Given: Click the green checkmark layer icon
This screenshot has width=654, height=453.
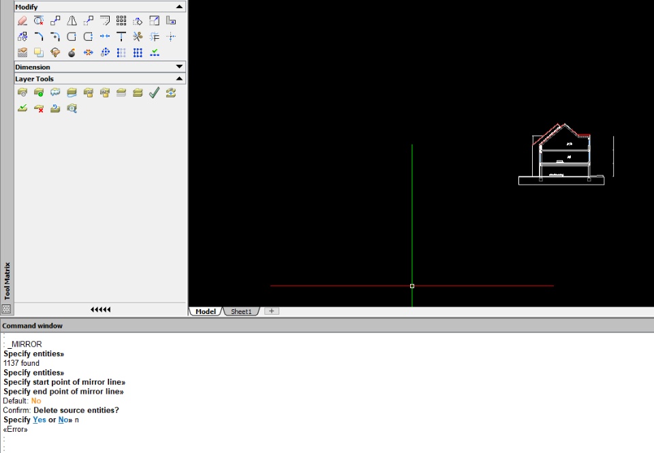Looking at the screenshot, I should 155,92.
